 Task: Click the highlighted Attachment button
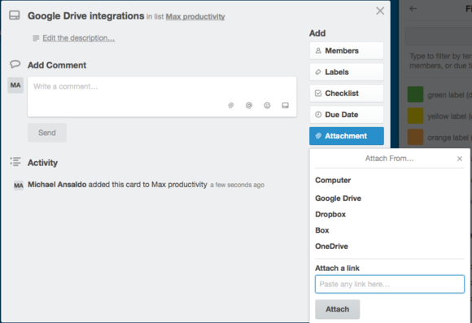[x=347, y=136]
